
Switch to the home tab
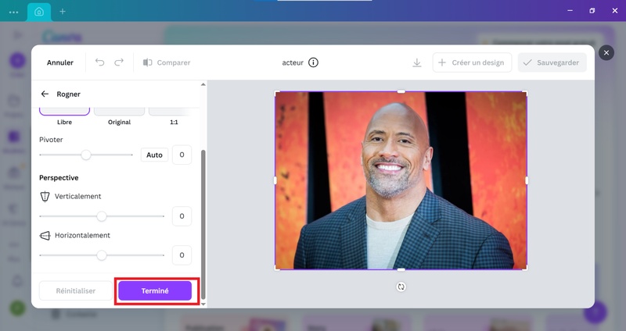coord(39,12)
